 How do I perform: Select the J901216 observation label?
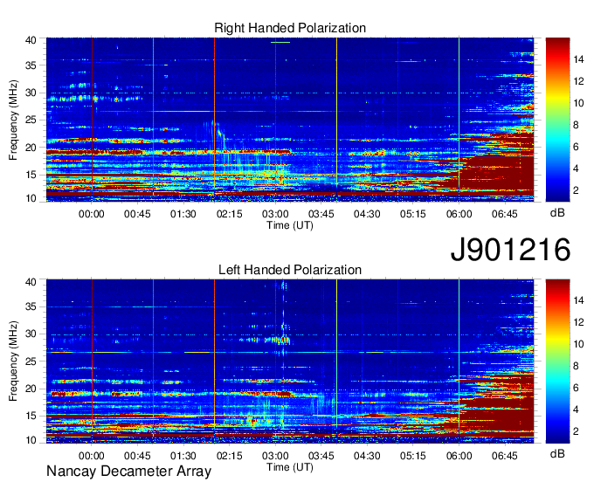[x=510, y=250]
